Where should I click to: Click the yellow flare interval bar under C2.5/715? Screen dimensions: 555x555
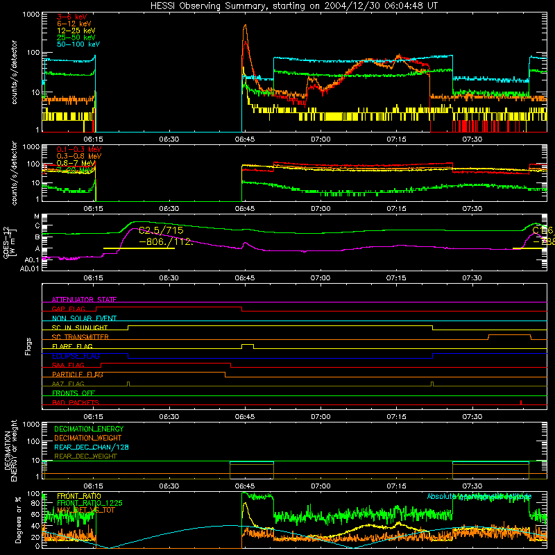[139, 248]
